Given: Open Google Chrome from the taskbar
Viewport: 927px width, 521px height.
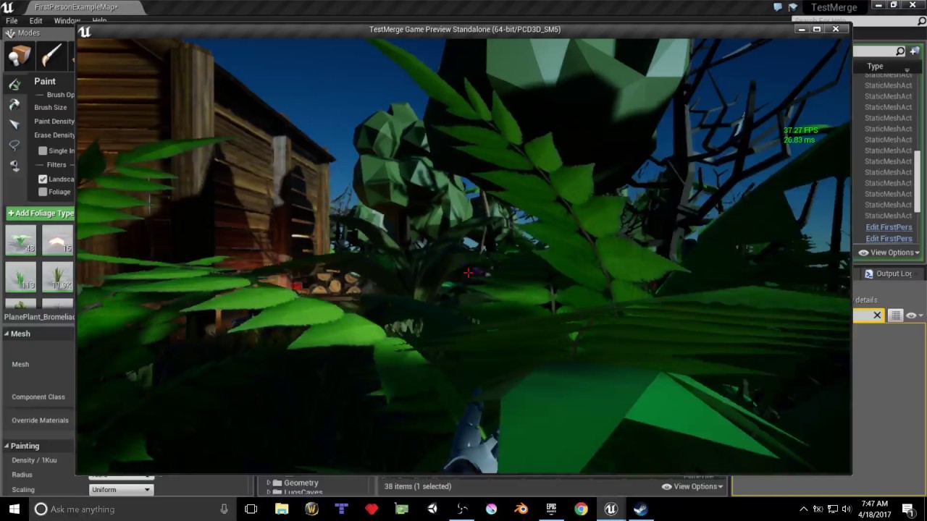Looking at the screenshot, I should [x=581, y=509].
